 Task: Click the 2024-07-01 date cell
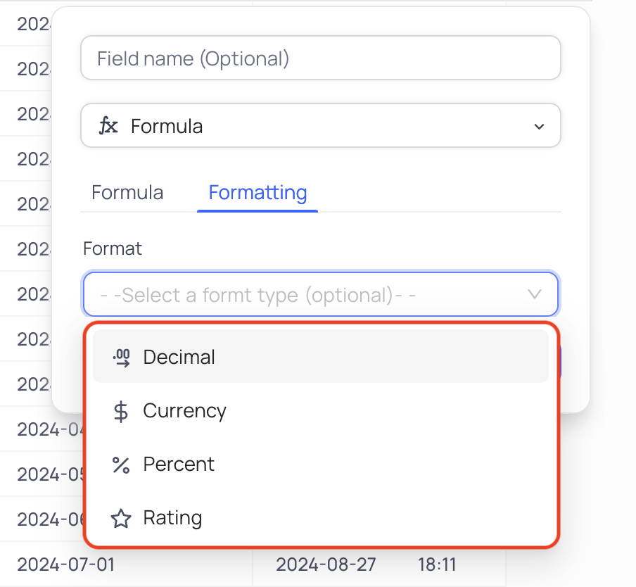[x=65, y=564]
